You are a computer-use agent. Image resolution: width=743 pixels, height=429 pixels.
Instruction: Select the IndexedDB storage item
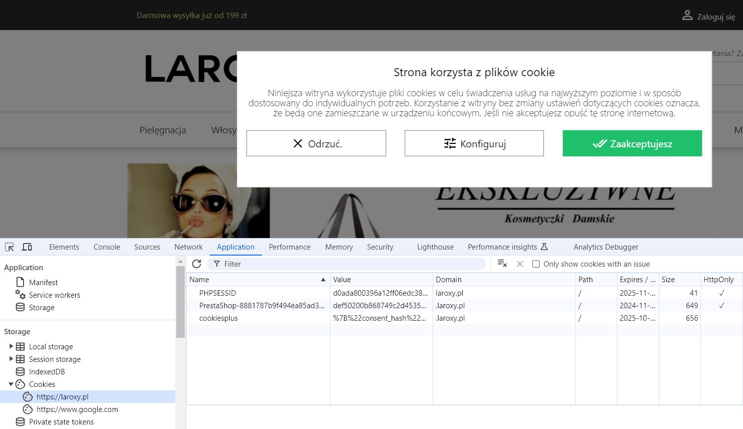(x=47, y=372)
